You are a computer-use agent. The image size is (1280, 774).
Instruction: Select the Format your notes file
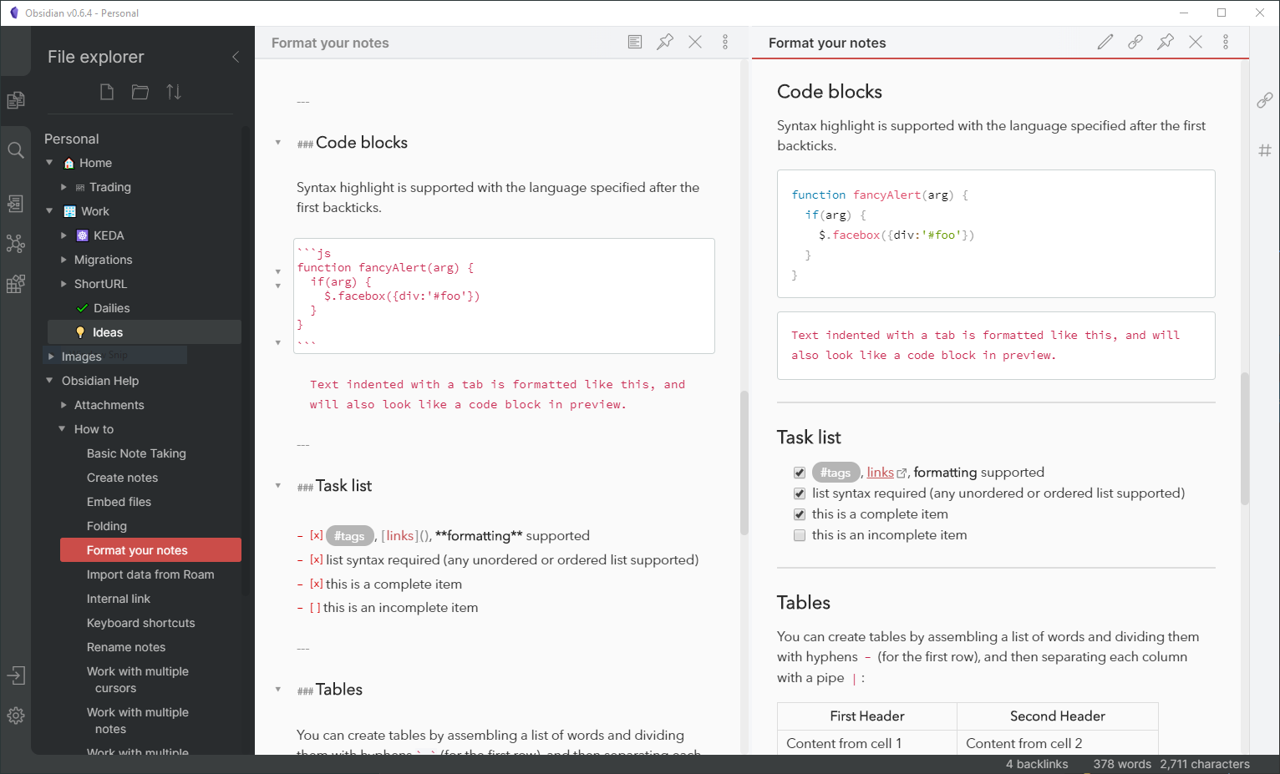pyautogui.click(x=150, y=550)
